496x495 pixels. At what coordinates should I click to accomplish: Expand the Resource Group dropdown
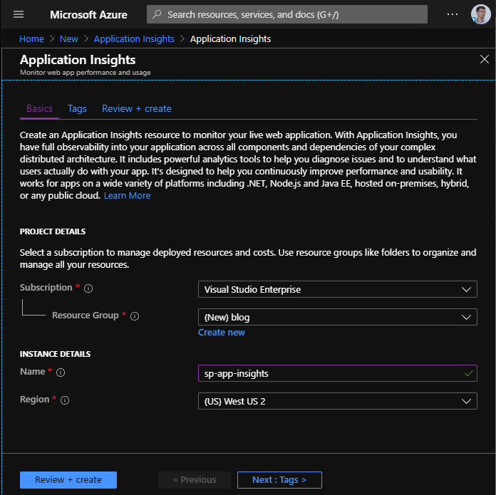[338, 317]
